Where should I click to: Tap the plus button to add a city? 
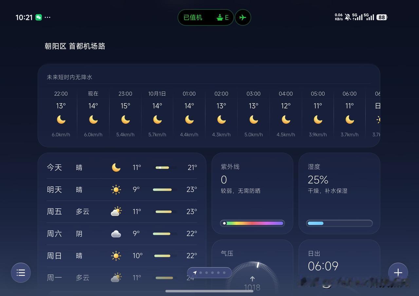pyautogui.click(x=398, y=272)
